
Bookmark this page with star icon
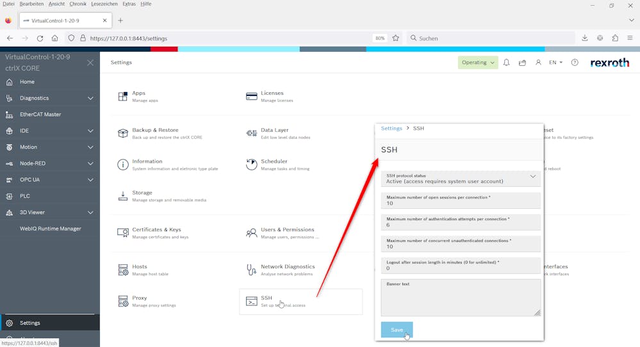(x=395, y=38)
